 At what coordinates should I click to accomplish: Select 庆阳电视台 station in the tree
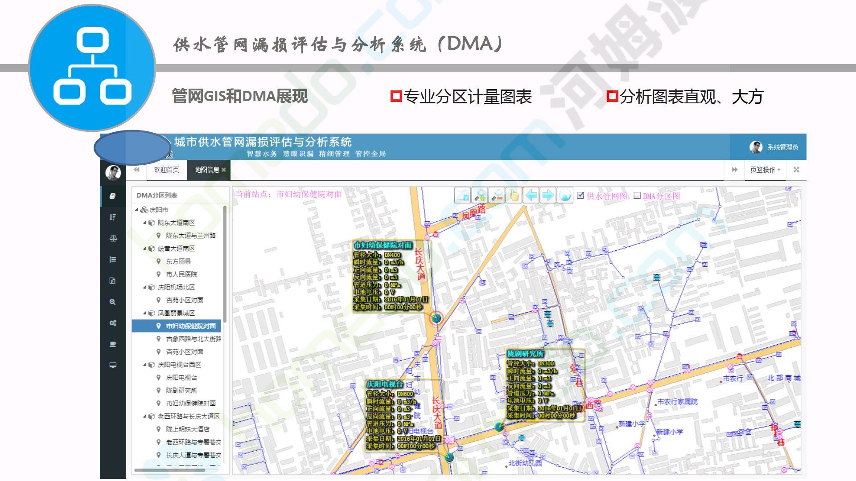[181, 378]
